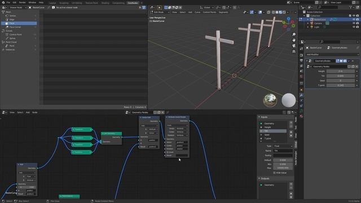The image size is (361, 203).
Task: Open the Type Float dropdown
Action: point(283,146)
